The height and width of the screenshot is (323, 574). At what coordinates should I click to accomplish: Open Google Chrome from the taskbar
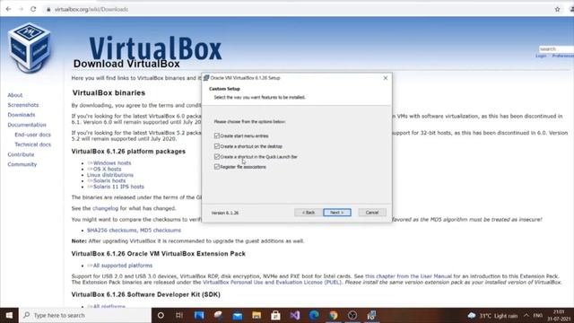pyautogui.click(x=333, y=315)
